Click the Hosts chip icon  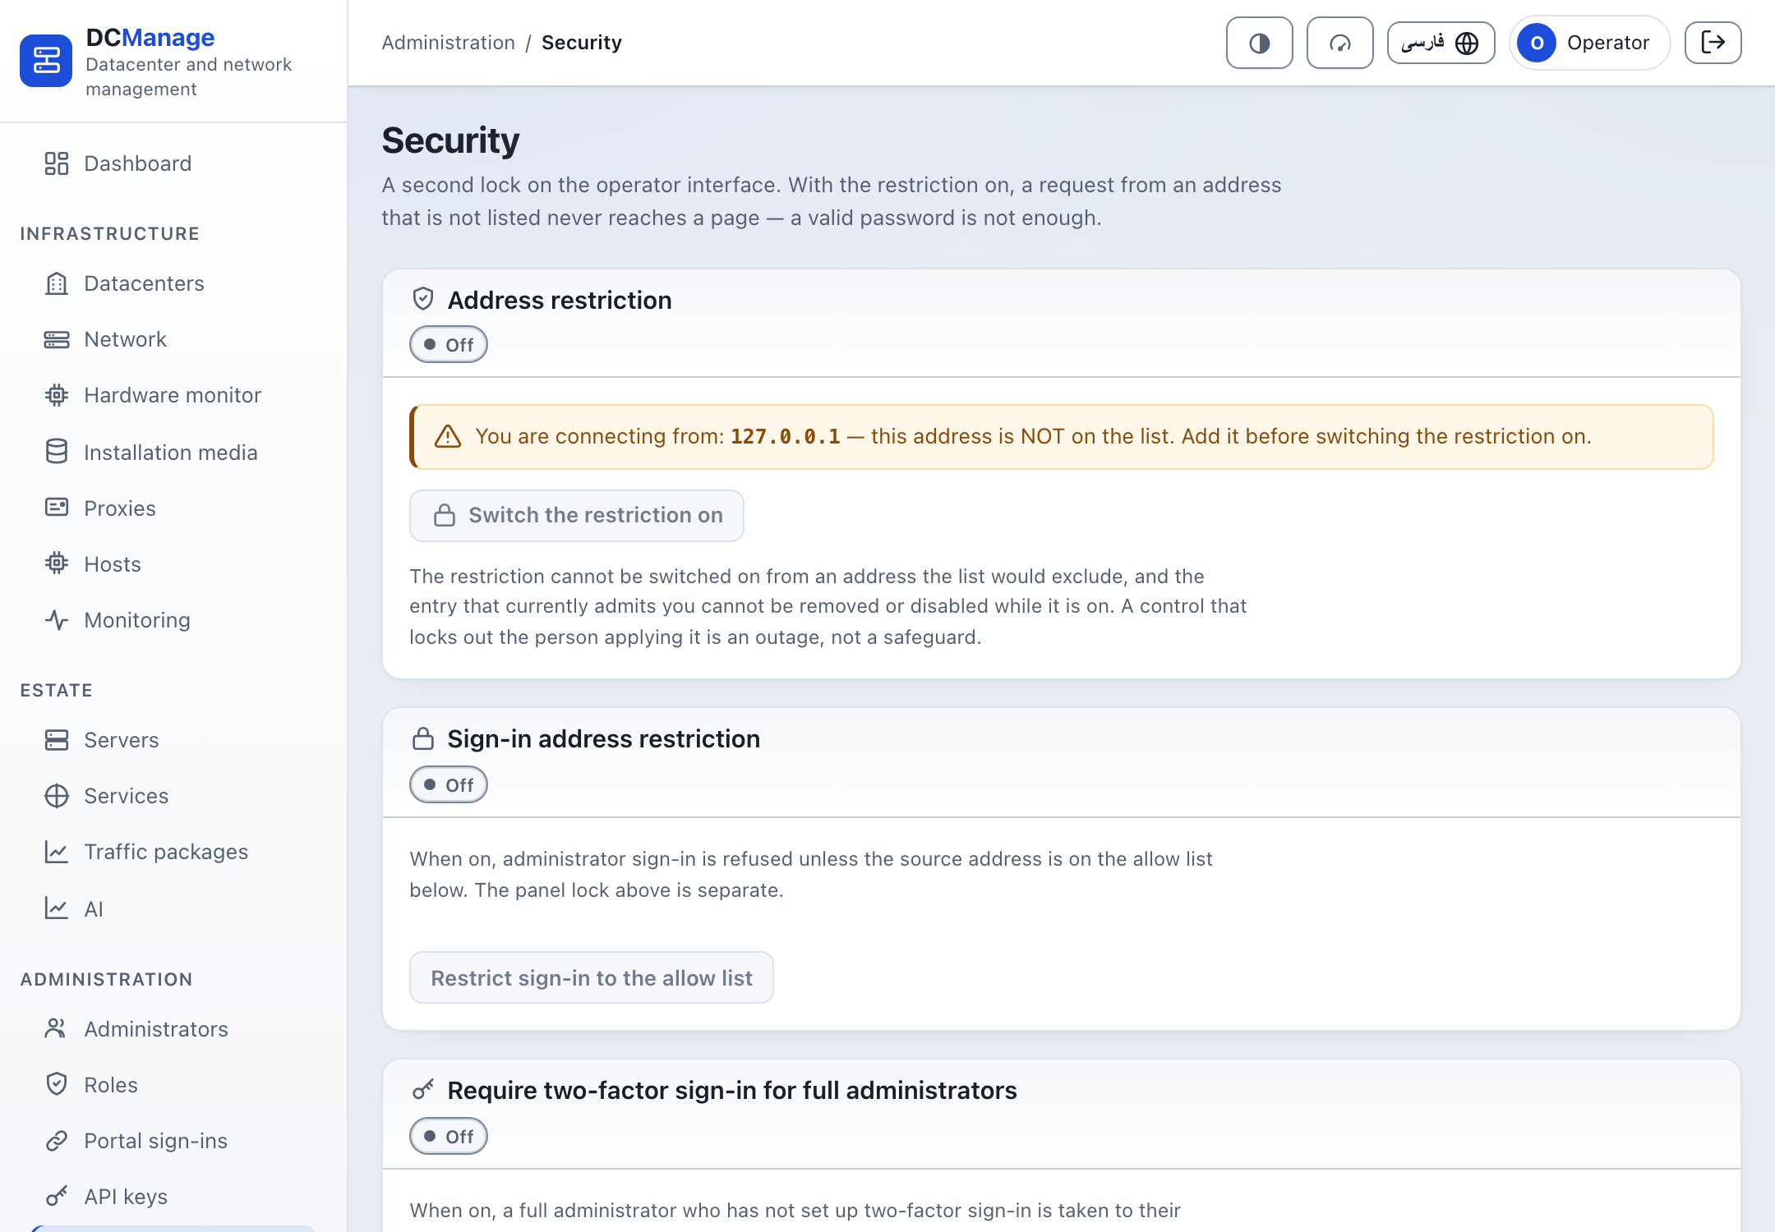tap(57, 563)
